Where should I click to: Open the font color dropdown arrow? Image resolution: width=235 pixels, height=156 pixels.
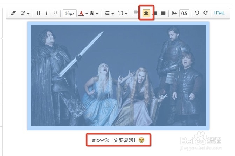click(87, 14)
